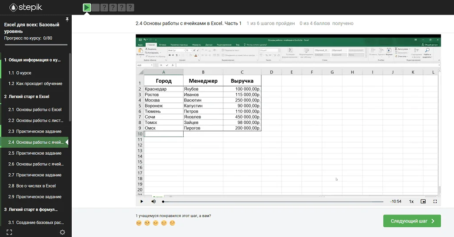
Task: Click the video progress bar
Action: (273, 202)
